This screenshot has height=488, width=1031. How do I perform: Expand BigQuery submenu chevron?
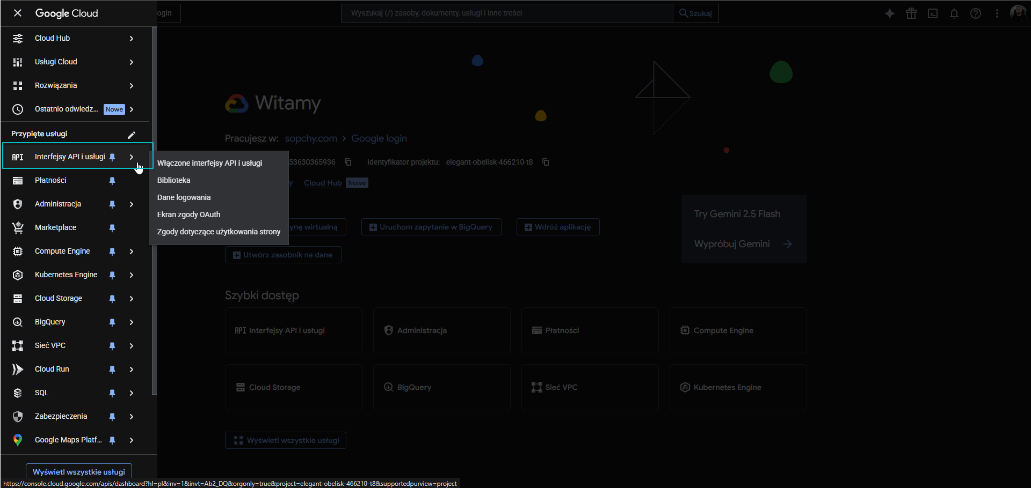tap(132, 322)
